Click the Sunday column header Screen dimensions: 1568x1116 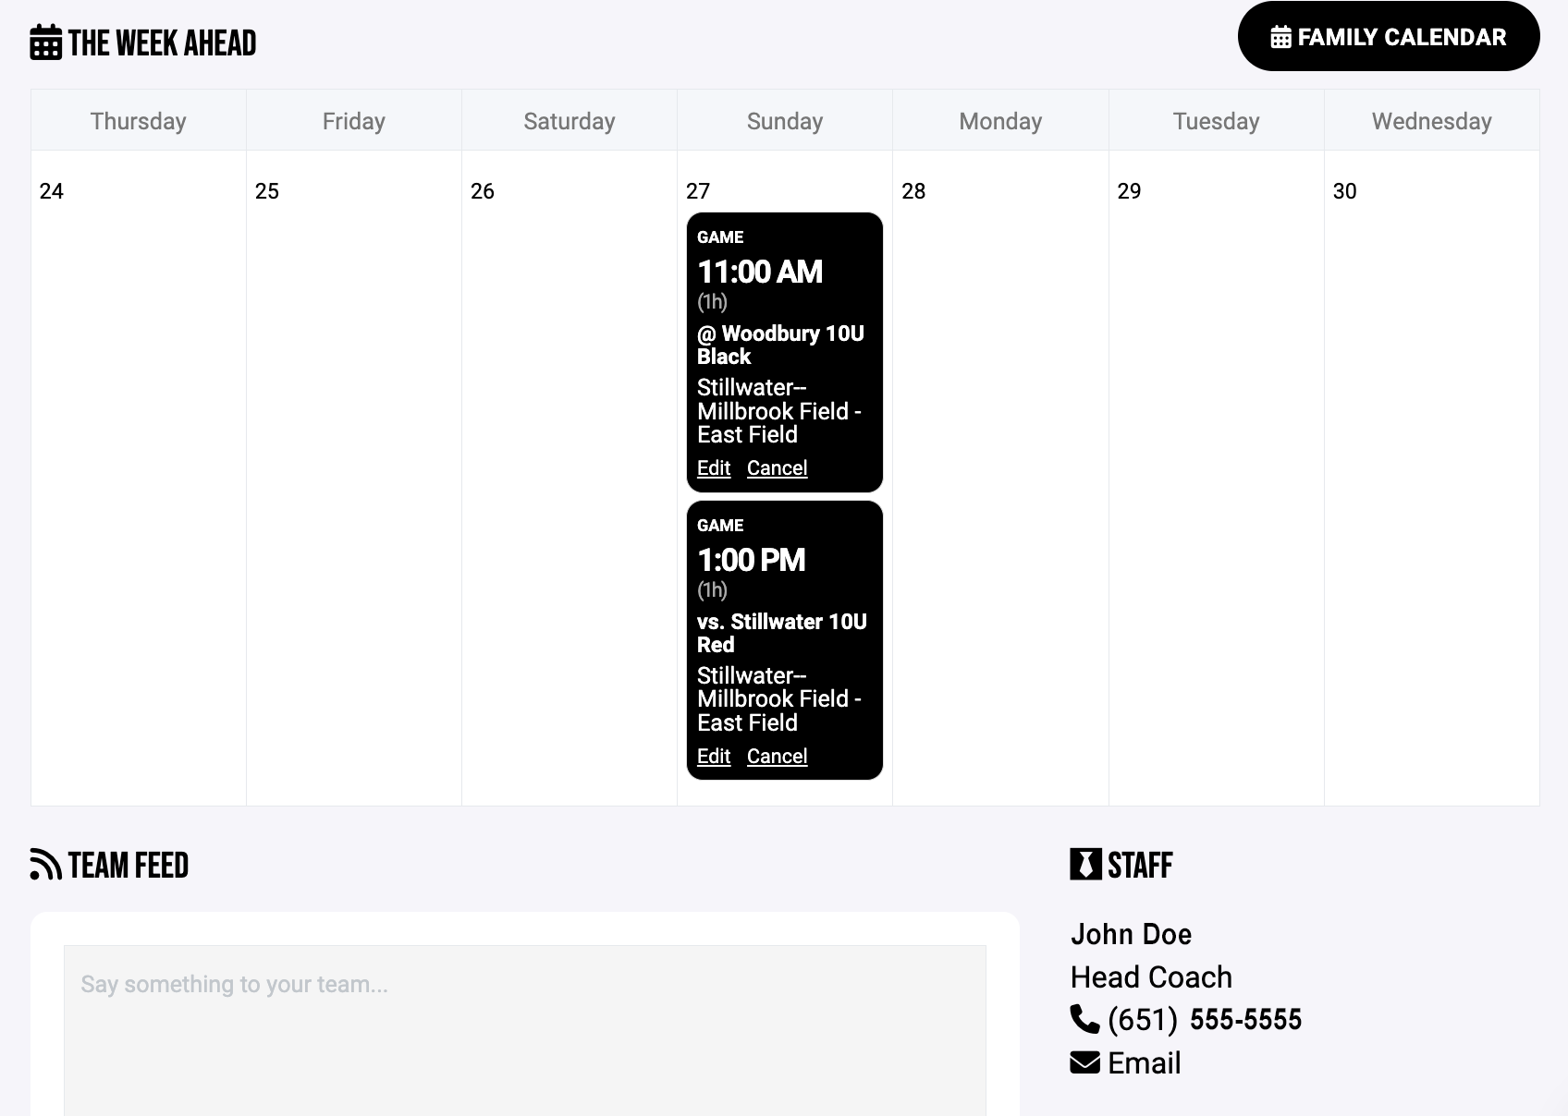click(x=784, y=121)
